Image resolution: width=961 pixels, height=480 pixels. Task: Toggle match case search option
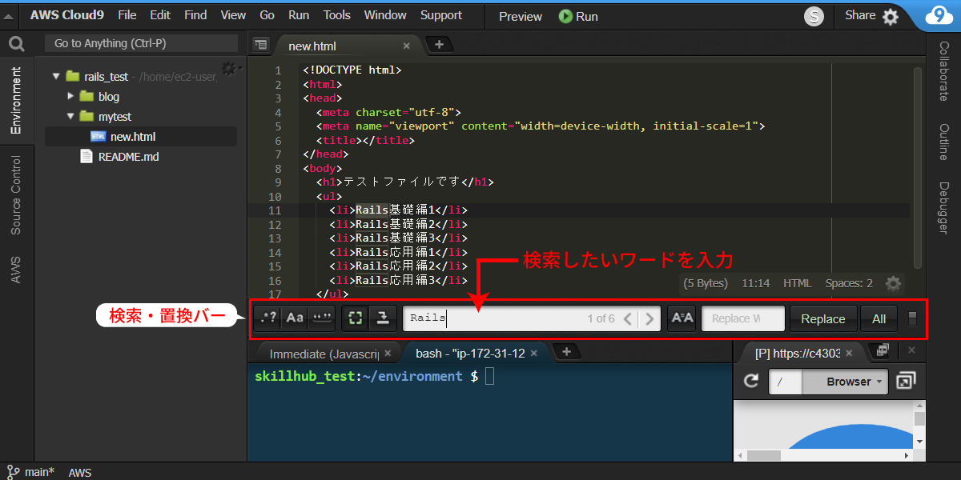tap(295, 318)
